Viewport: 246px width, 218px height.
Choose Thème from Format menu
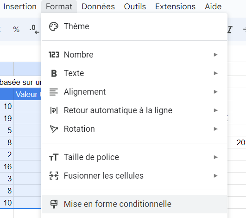(134, 26)
